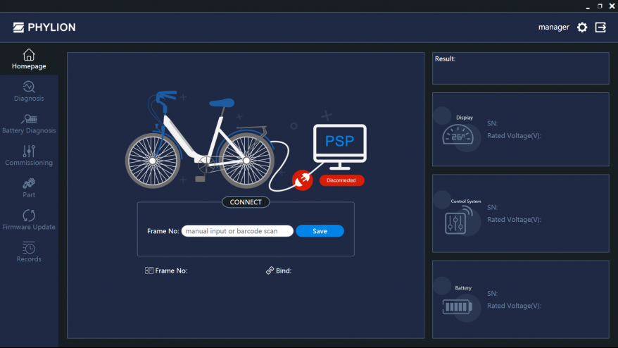This screenshot has height=348, width=618.
Task: Focus the Frame No input field
Action: pyautogui.click(x=237, y=231)
